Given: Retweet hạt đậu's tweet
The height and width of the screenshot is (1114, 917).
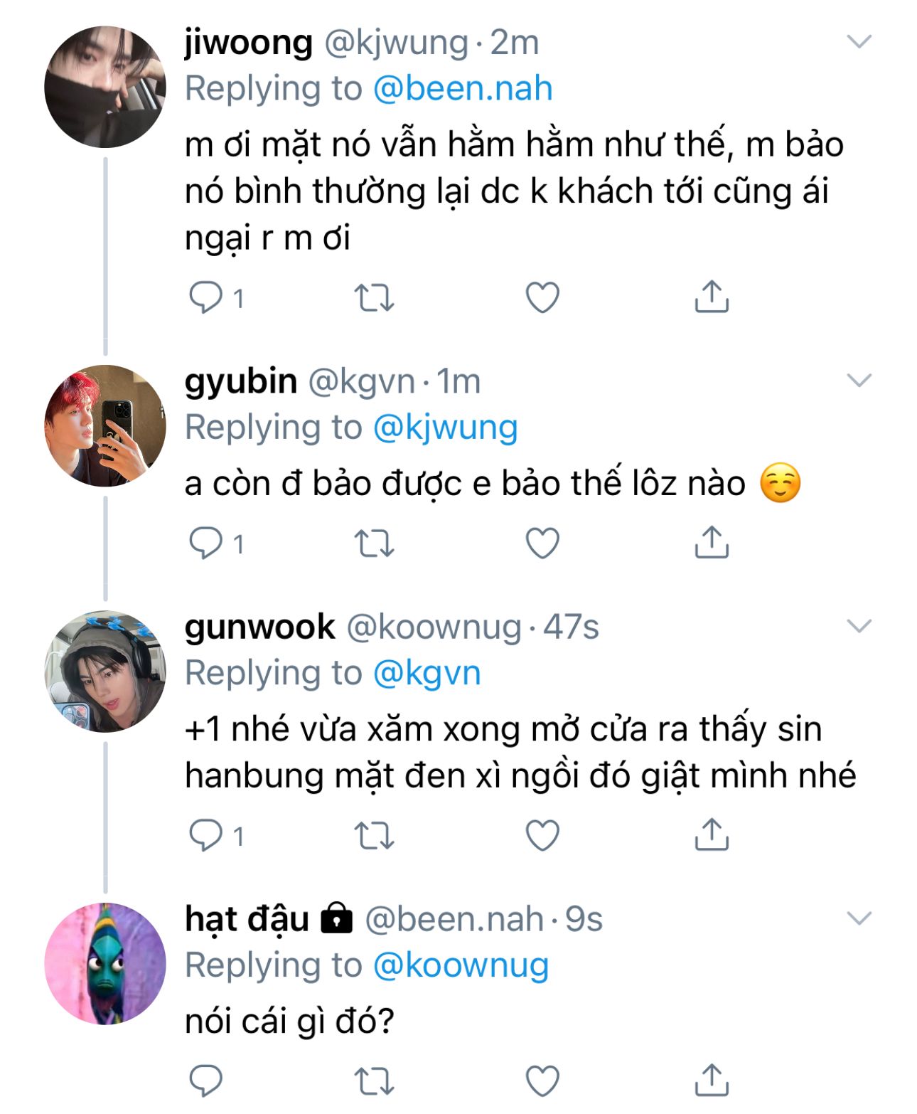Looking at the screenshot, I should [374, 1081].
